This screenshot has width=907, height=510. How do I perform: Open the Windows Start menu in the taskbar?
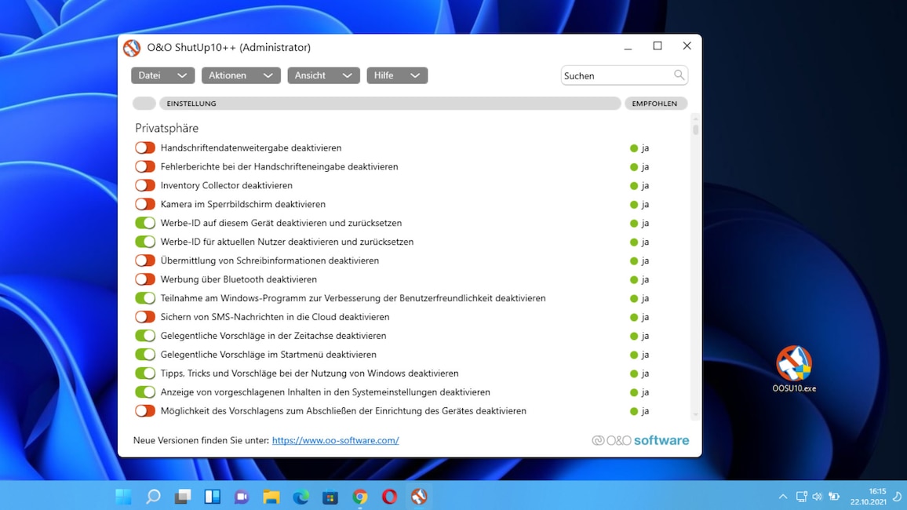pos(123,497)
